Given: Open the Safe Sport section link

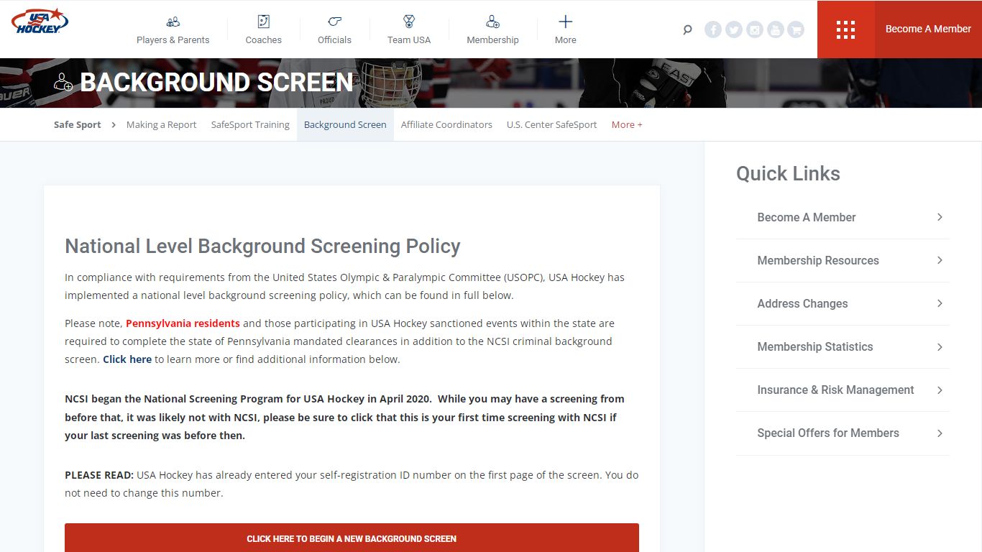Looking at the screenshot, I should [77, 125].
